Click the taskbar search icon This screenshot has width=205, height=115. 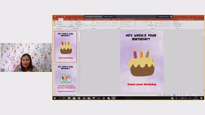coord(59,98)
